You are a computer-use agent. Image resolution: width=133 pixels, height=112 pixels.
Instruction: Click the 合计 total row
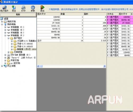coord(72,41)
